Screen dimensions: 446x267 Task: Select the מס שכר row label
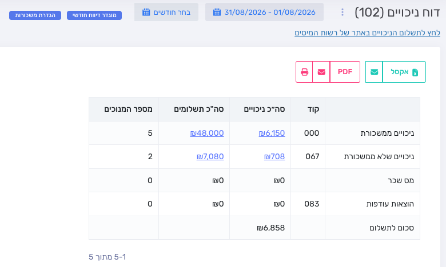[401, 180]
